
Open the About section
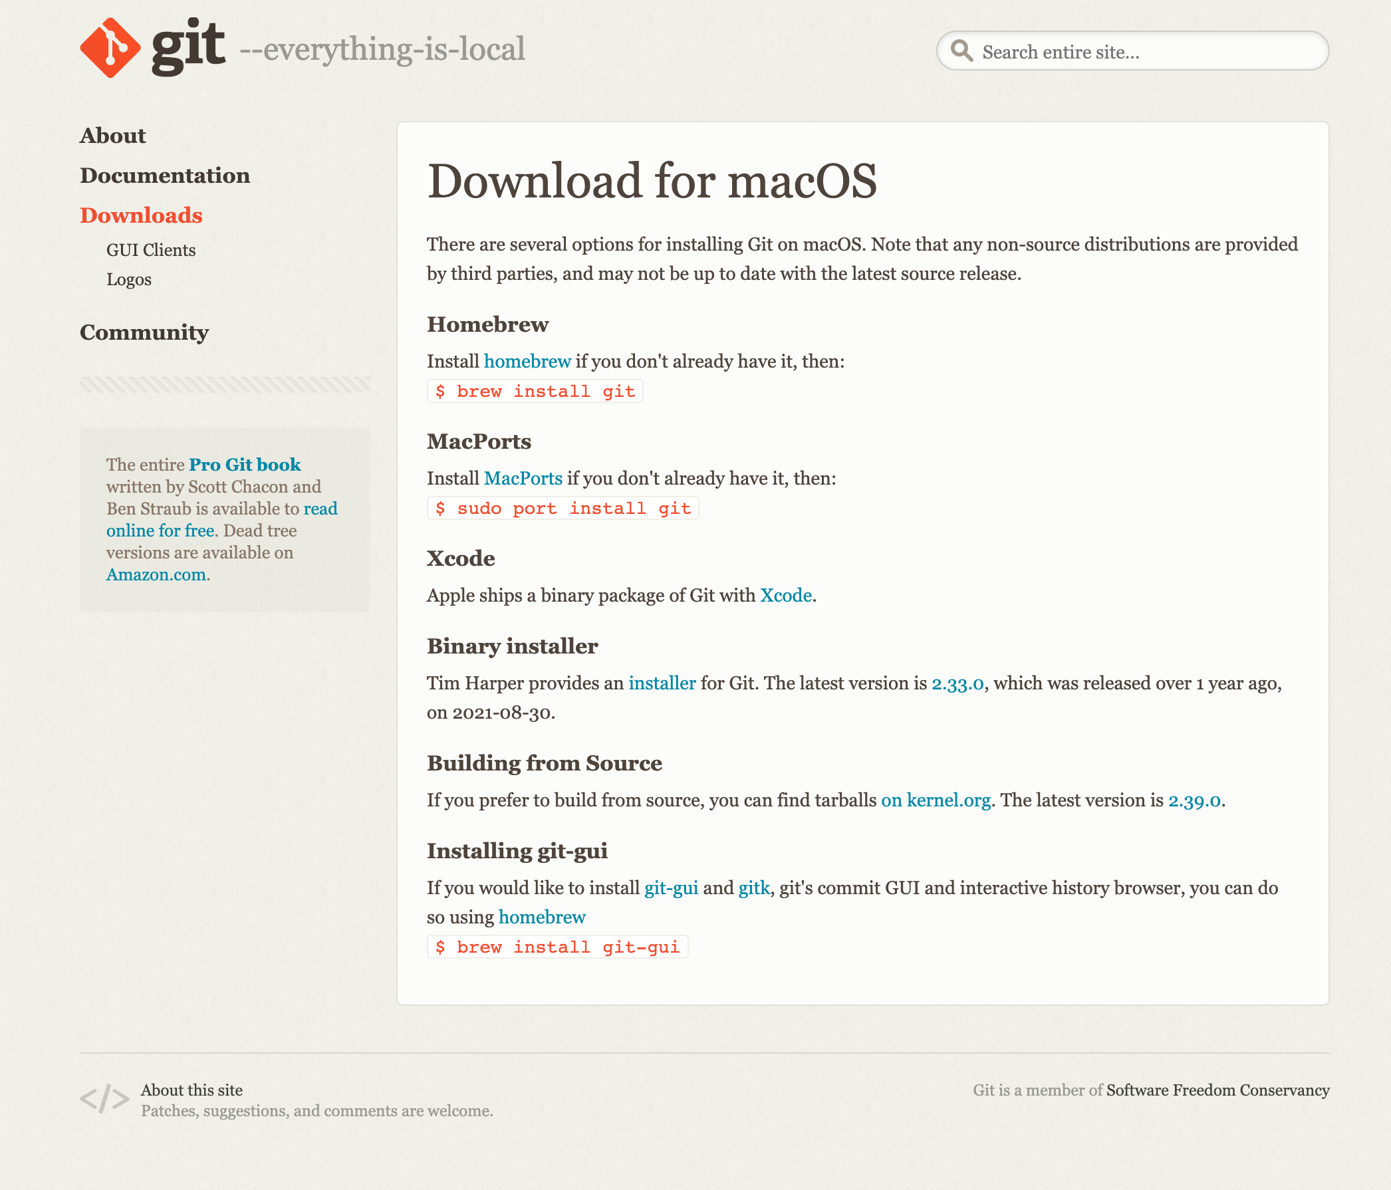[x=113, y=136]
